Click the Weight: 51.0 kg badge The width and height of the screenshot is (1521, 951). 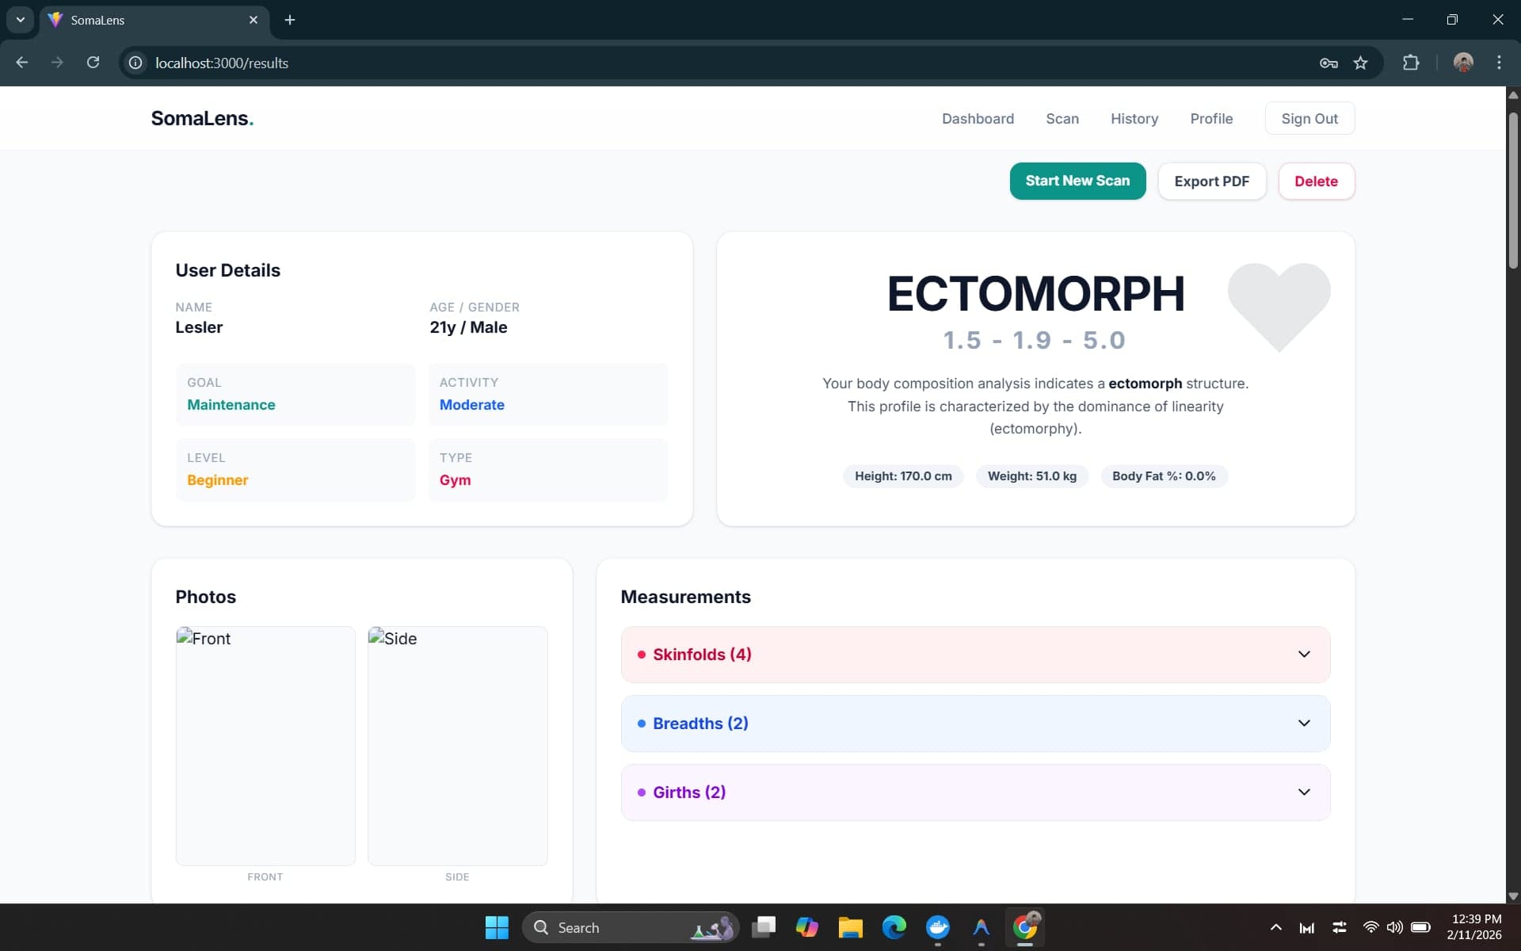tap(1031, 476)
